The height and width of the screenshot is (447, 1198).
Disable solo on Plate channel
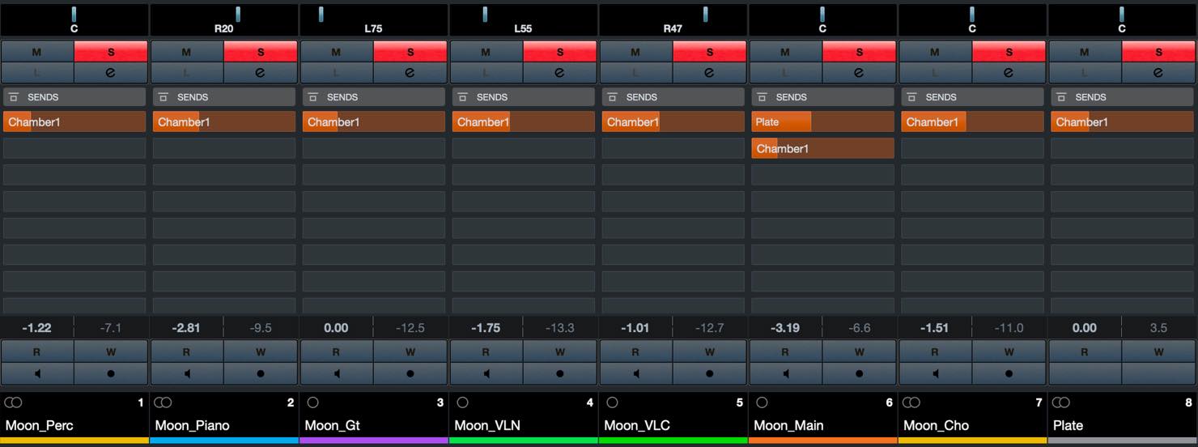pos(1159,52)
